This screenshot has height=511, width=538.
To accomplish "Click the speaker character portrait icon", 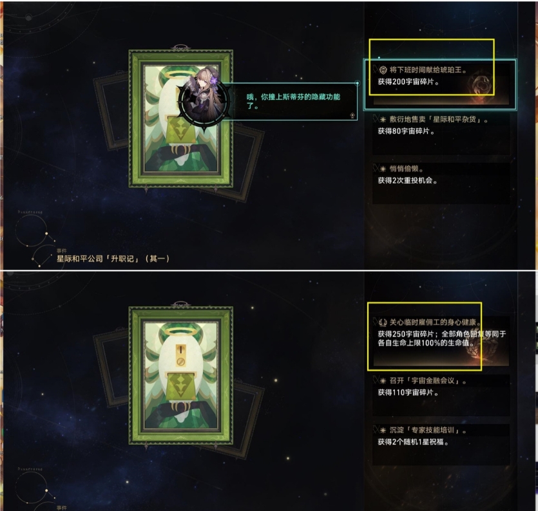I will 205,102.
